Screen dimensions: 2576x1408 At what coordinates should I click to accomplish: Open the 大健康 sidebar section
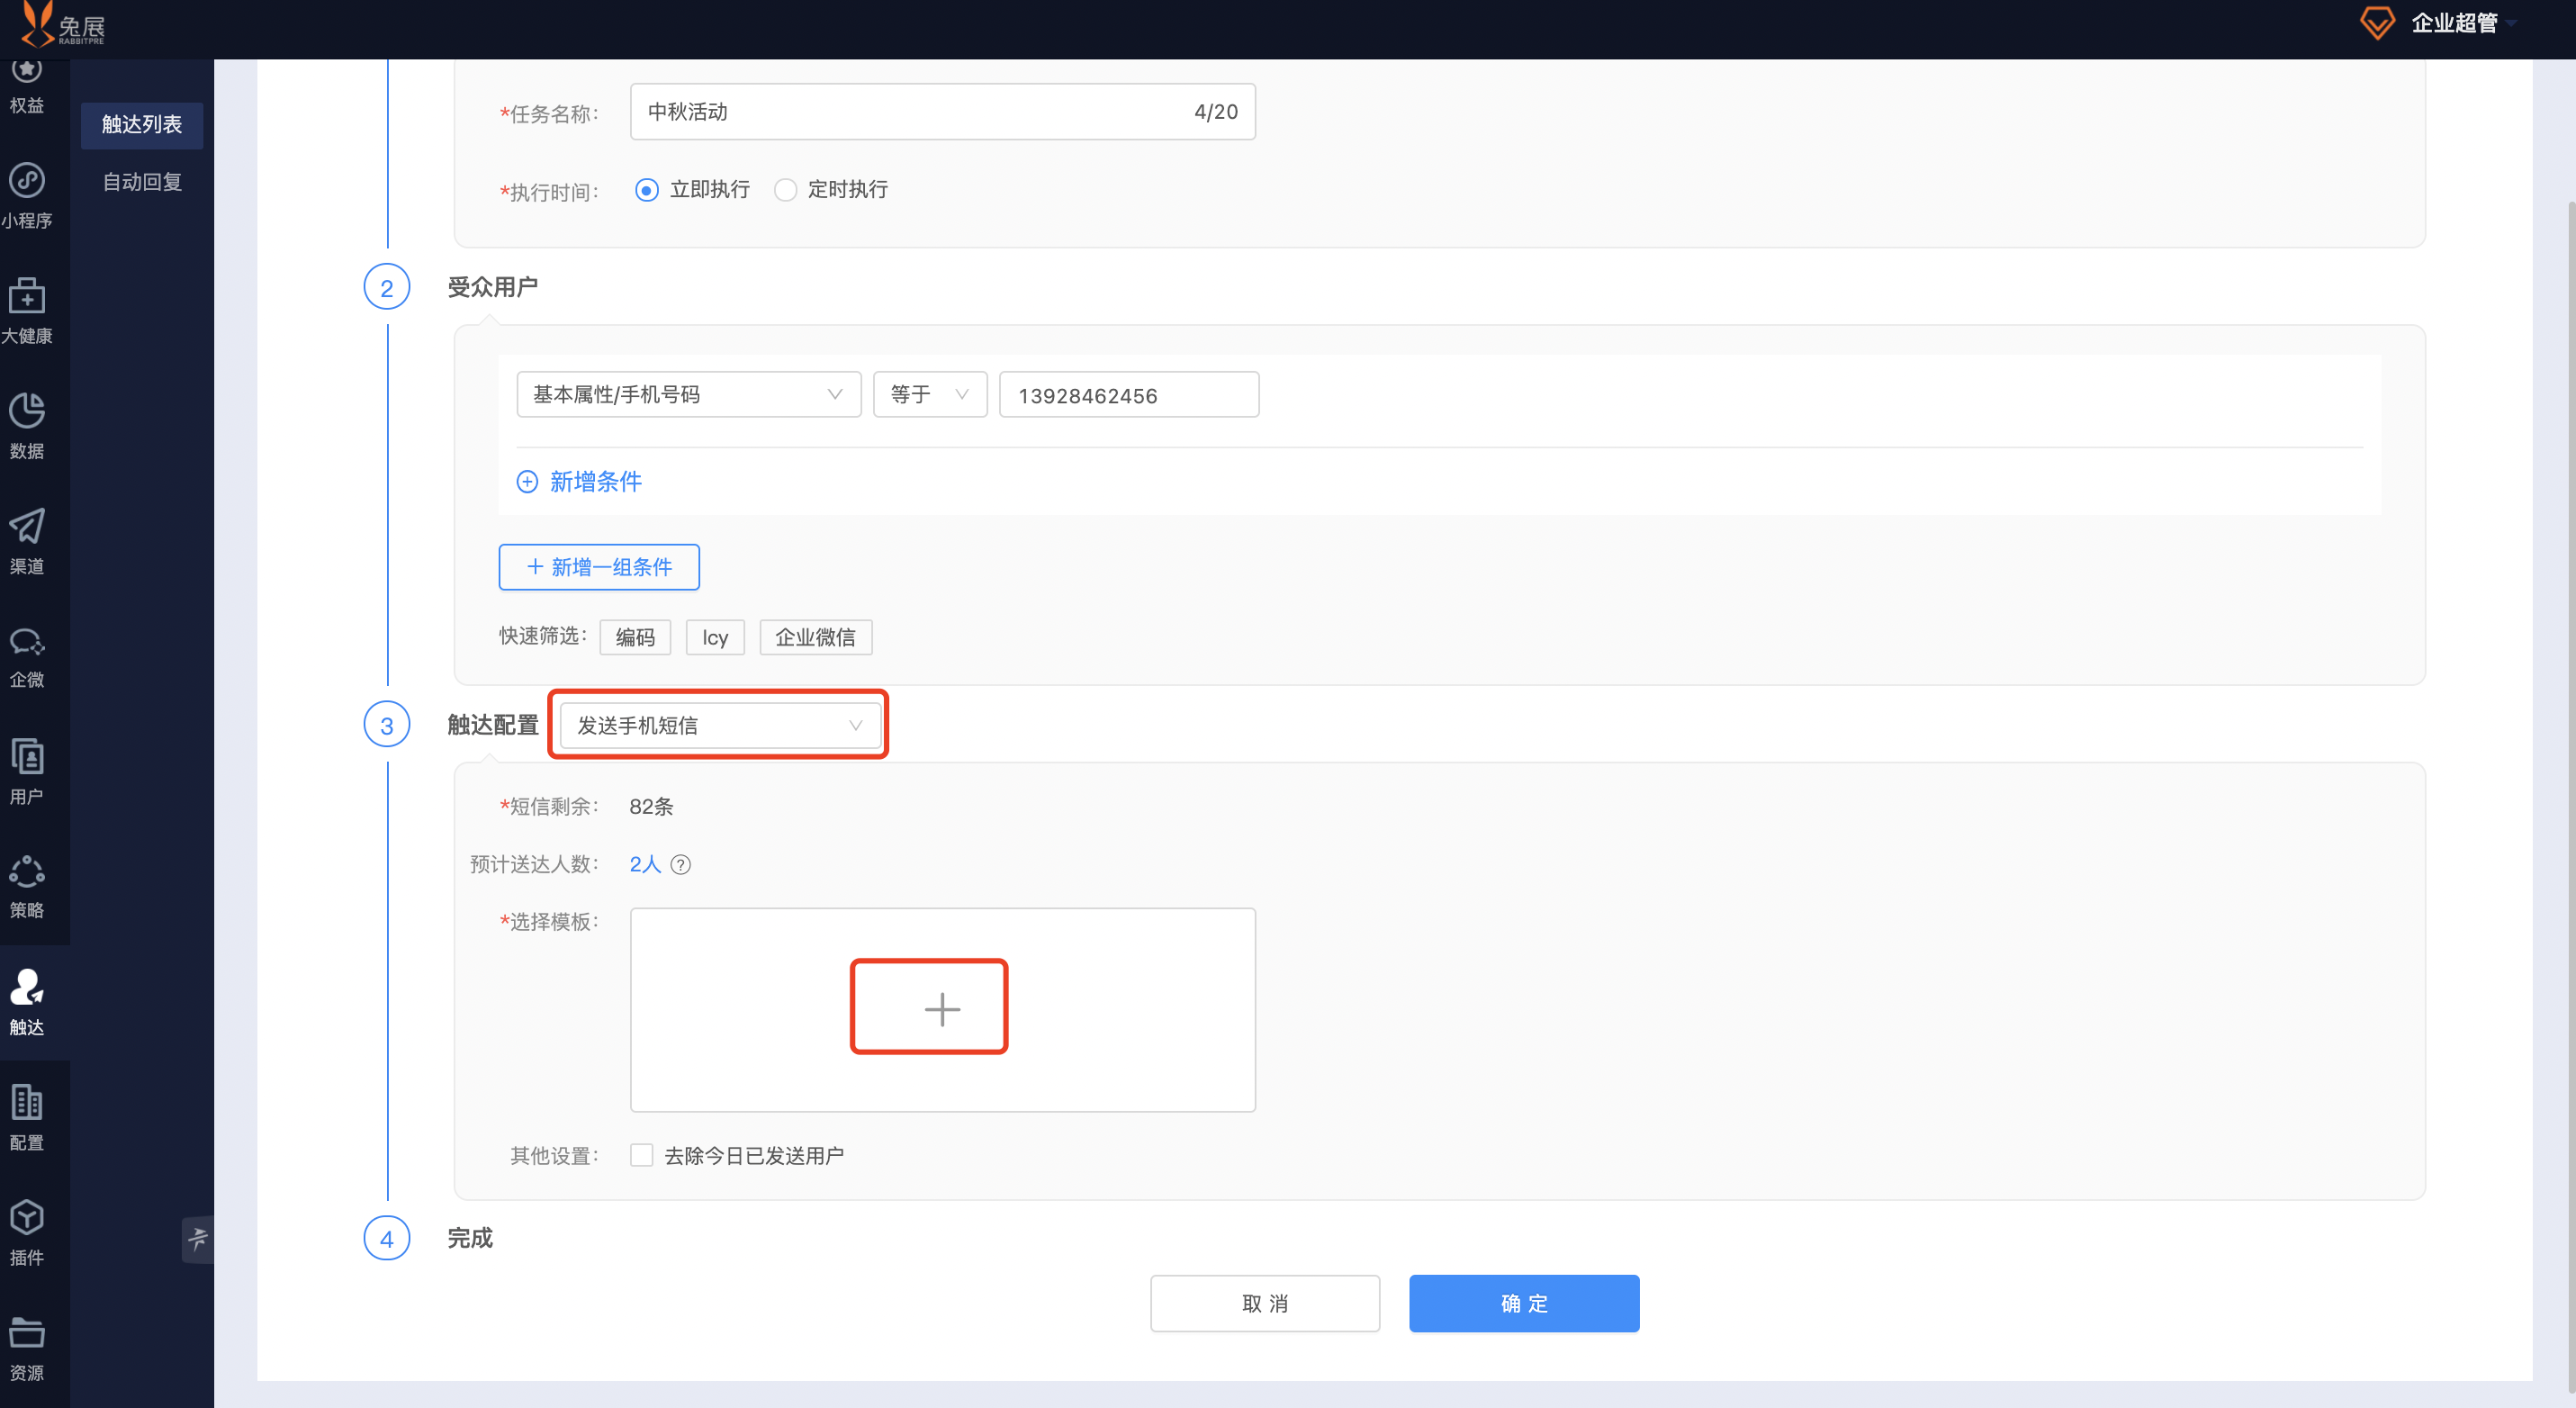27,312
